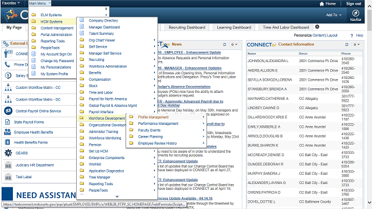Image resolution: width=372 pixels, height=209 pixels.
Task: Switch to the My Page tab
Action: tap(14, 27)
